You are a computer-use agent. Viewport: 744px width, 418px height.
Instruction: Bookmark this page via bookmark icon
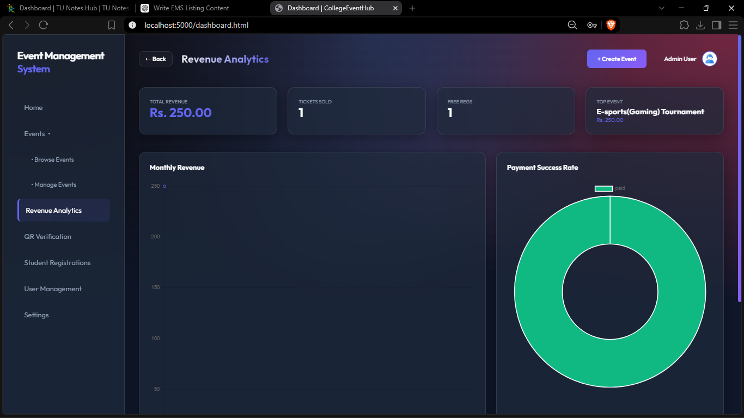pos(112,25)
